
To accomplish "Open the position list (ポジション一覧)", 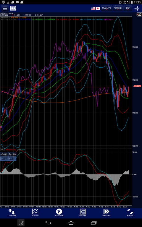I will pyautogui.click(x=59, y=213).
